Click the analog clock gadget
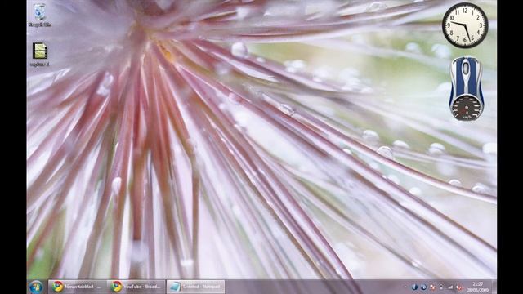This screenshot has height=294, width=523. (x=465, y=25)
